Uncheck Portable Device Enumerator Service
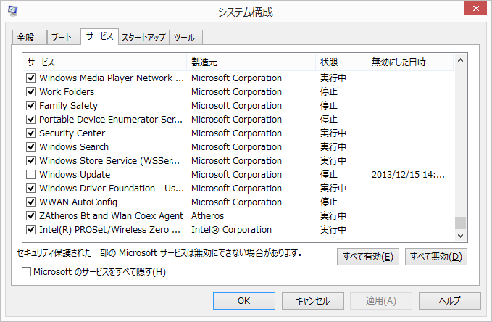Viewport: 492px width, 322px height. click(30, 120)
